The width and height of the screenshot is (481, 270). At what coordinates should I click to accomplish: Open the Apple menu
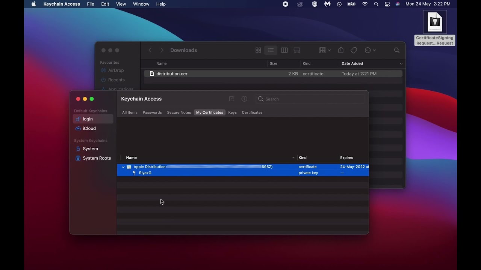click(x=33, y=4)
